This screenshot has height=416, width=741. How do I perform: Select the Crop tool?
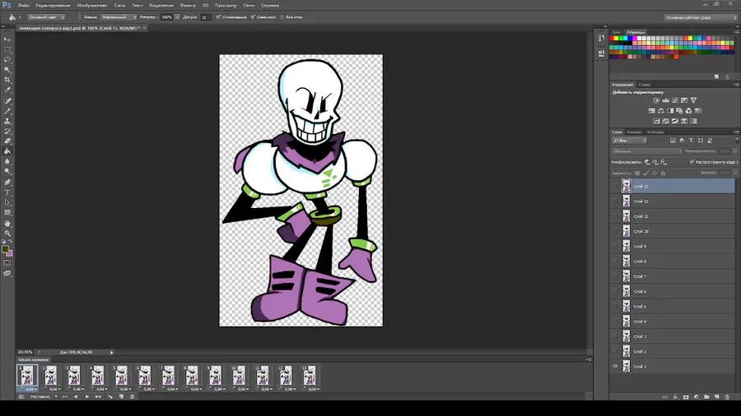click(x=7, y=80)
